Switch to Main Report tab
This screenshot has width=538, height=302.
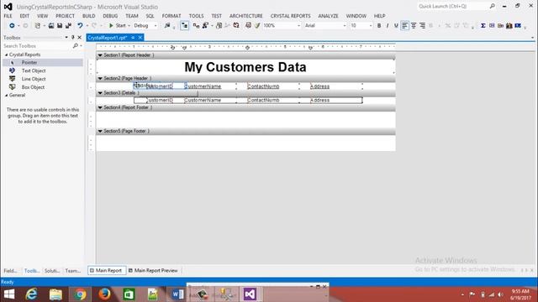click(106, 270)
